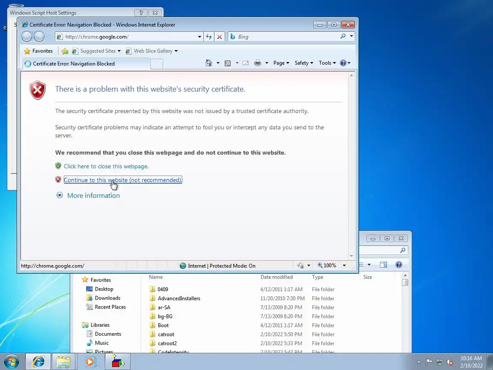Screen dimensions: 493x370
Task: Open the Page menu
Action: pyautogui.click(x=281, y=63)
